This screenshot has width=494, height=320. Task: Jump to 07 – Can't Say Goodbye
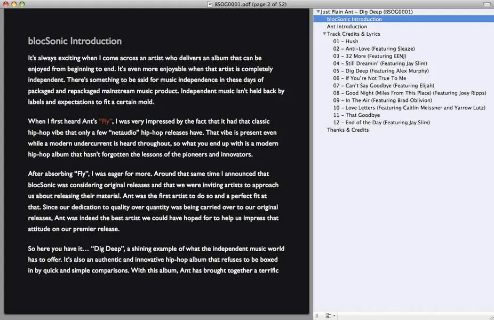(x=384, y=85)
